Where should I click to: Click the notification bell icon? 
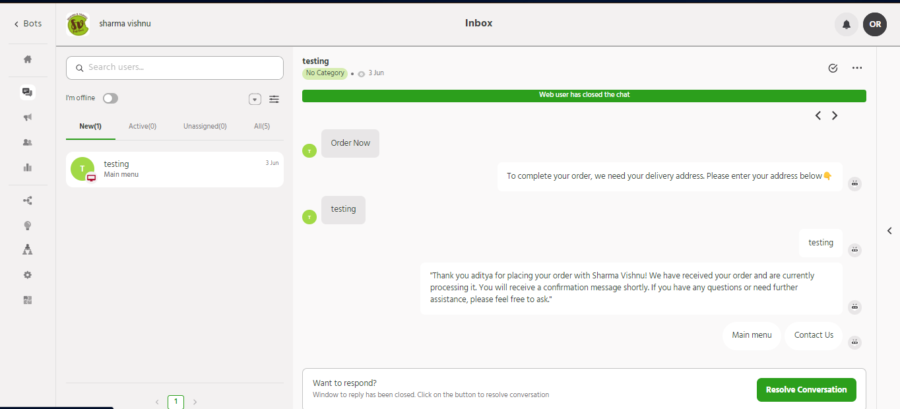tap(847, 24)
